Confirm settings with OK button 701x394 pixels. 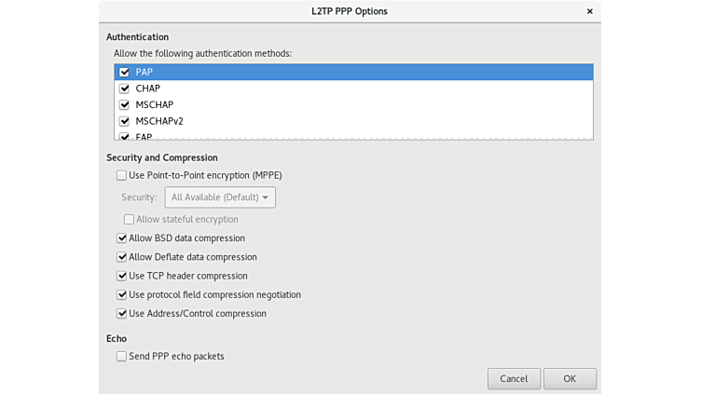click(570, 379)
